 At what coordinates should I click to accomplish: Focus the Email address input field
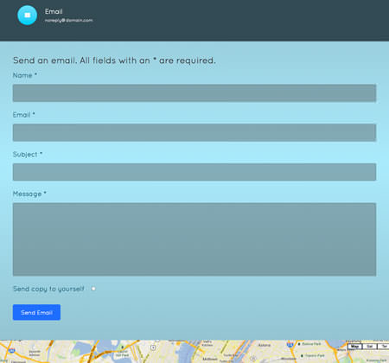pos(194,132)
